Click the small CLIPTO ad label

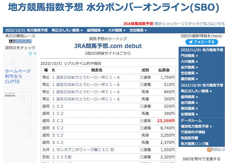(x=10, y=94)
